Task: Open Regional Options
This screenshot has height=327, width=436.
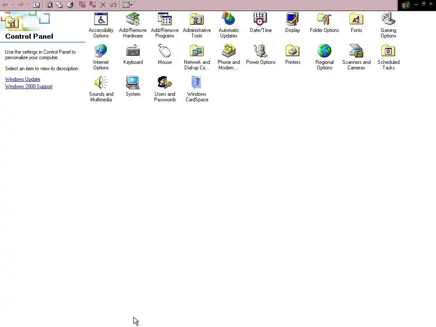Action: click(x=324, y=57)
